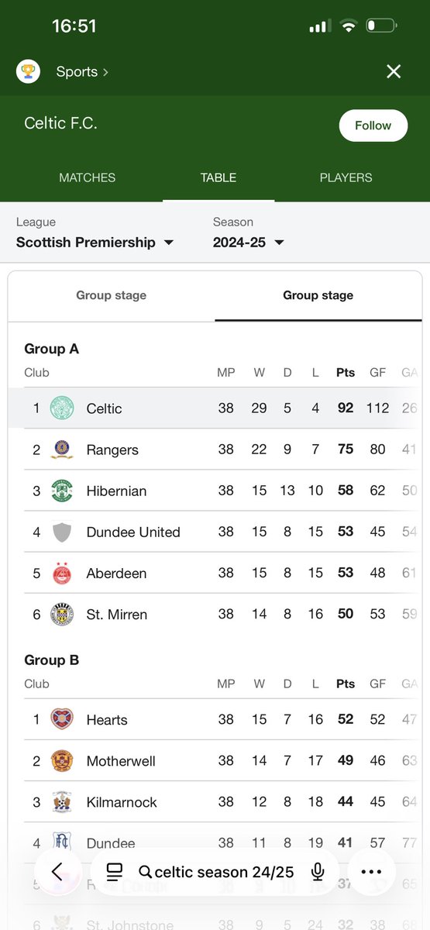Switch to the MATCHES tab
Image resolution: width=430 pixels, height=930 pixels.
point(88,177)
